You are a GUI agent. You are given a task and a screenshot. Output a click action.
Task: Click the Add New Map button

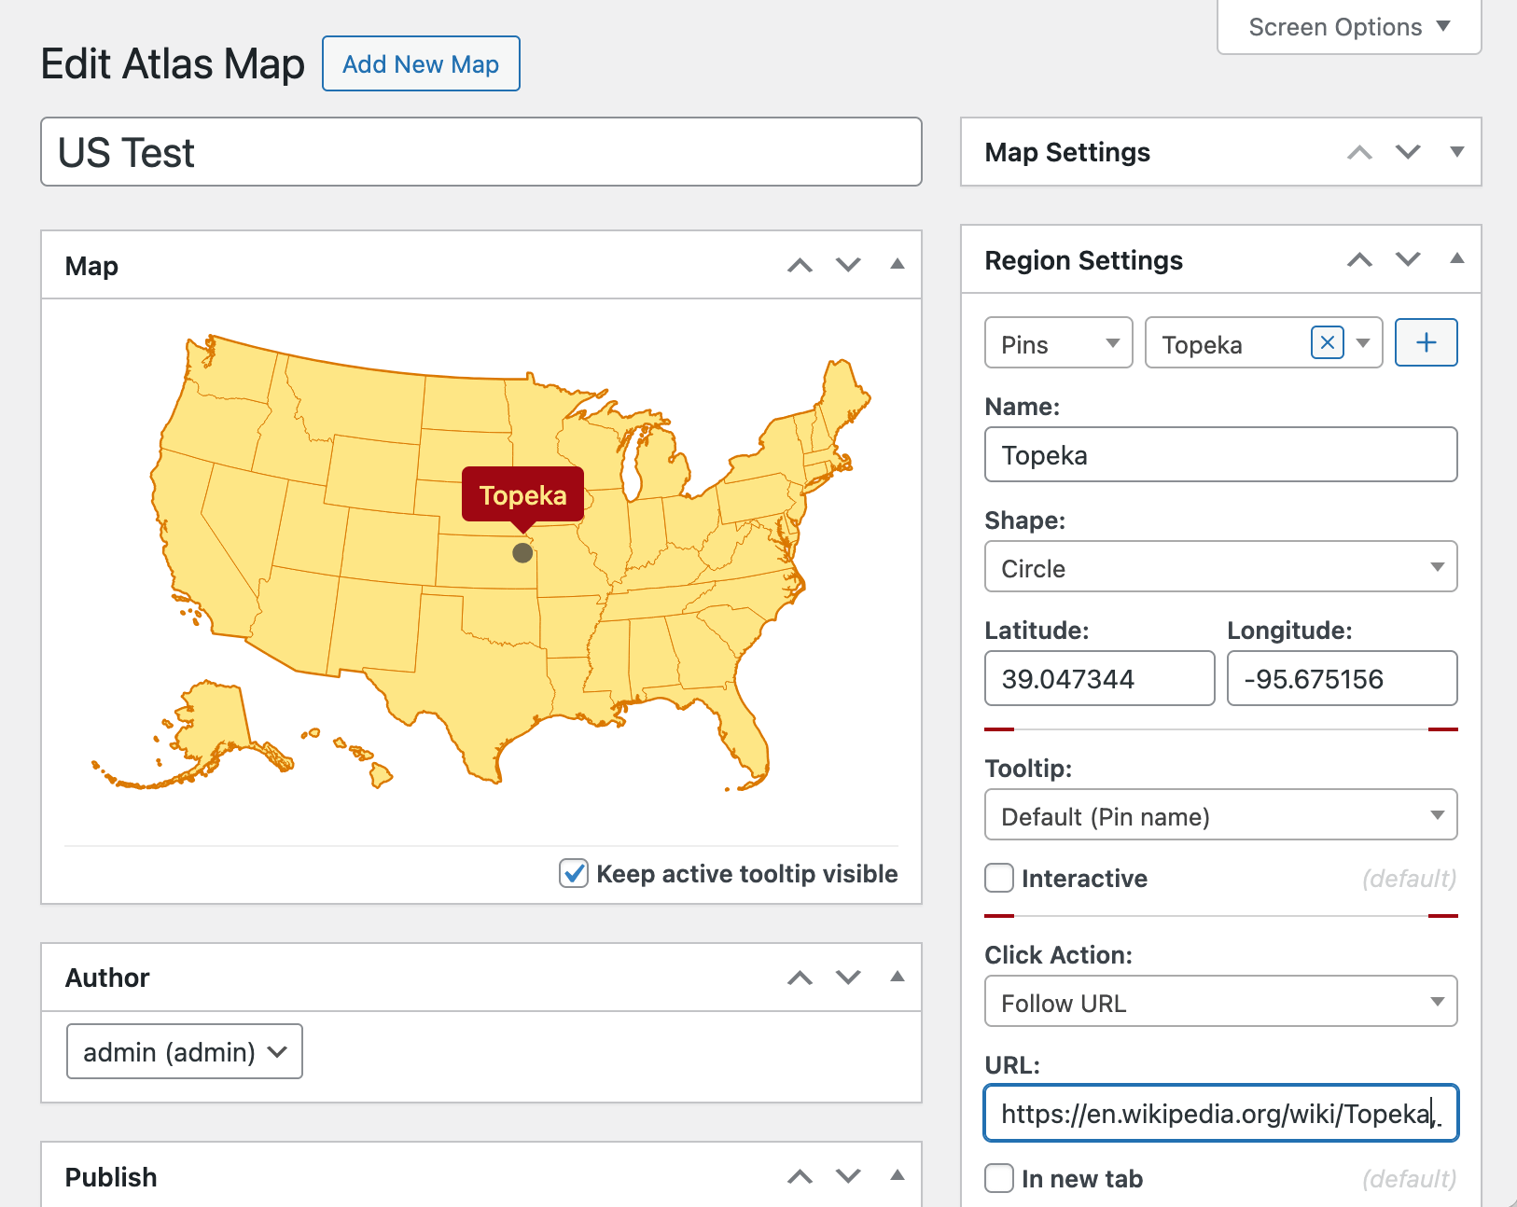click(421, 63)
